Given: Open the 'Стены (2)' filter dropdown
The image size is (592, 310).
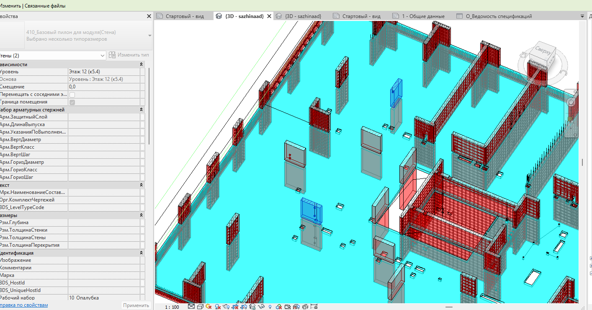Looking at the screenshot, I should coord(53,55).
